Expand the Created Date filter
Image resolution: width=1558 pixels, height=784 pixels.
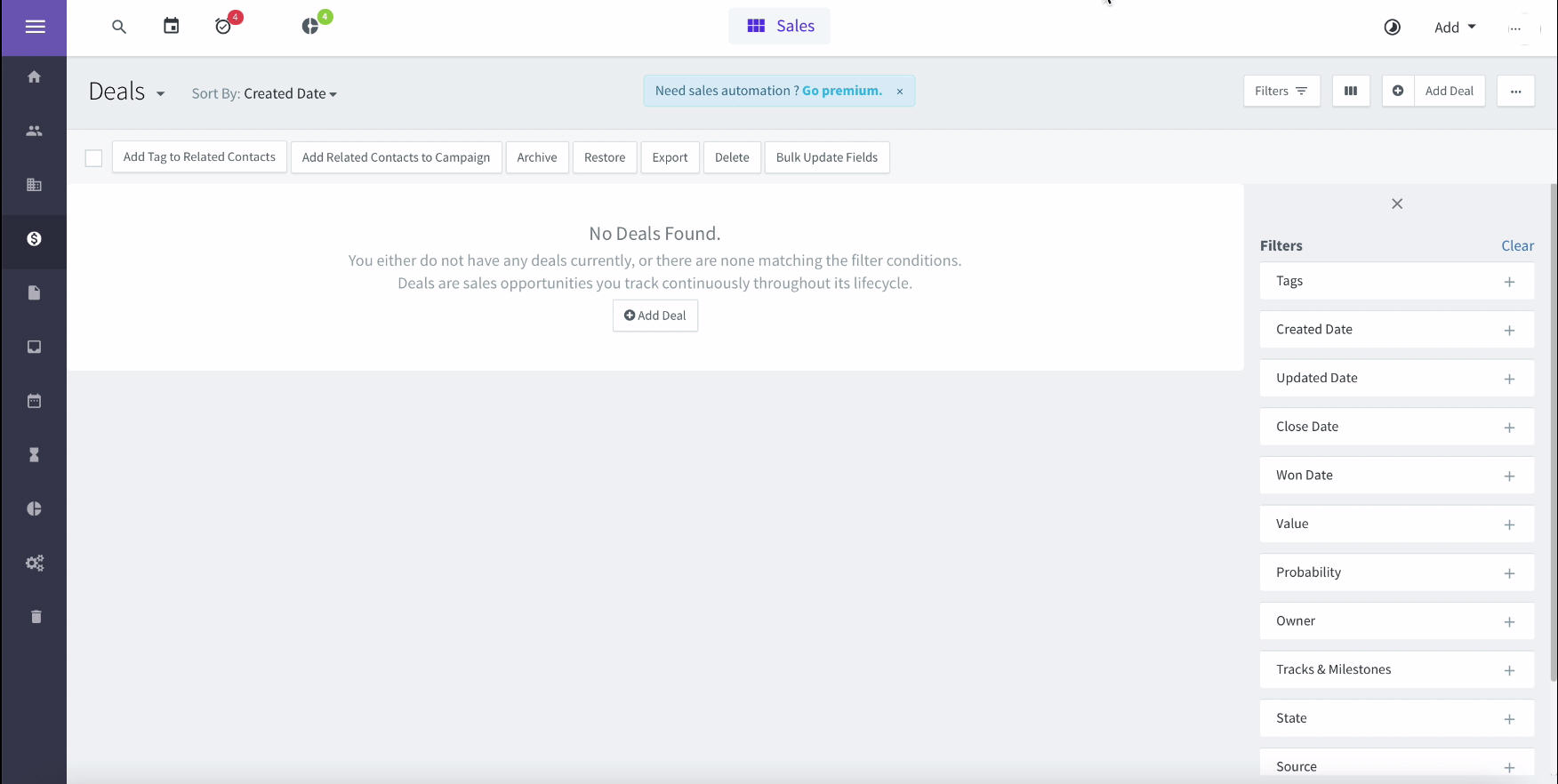click(x=1397, y=330)
